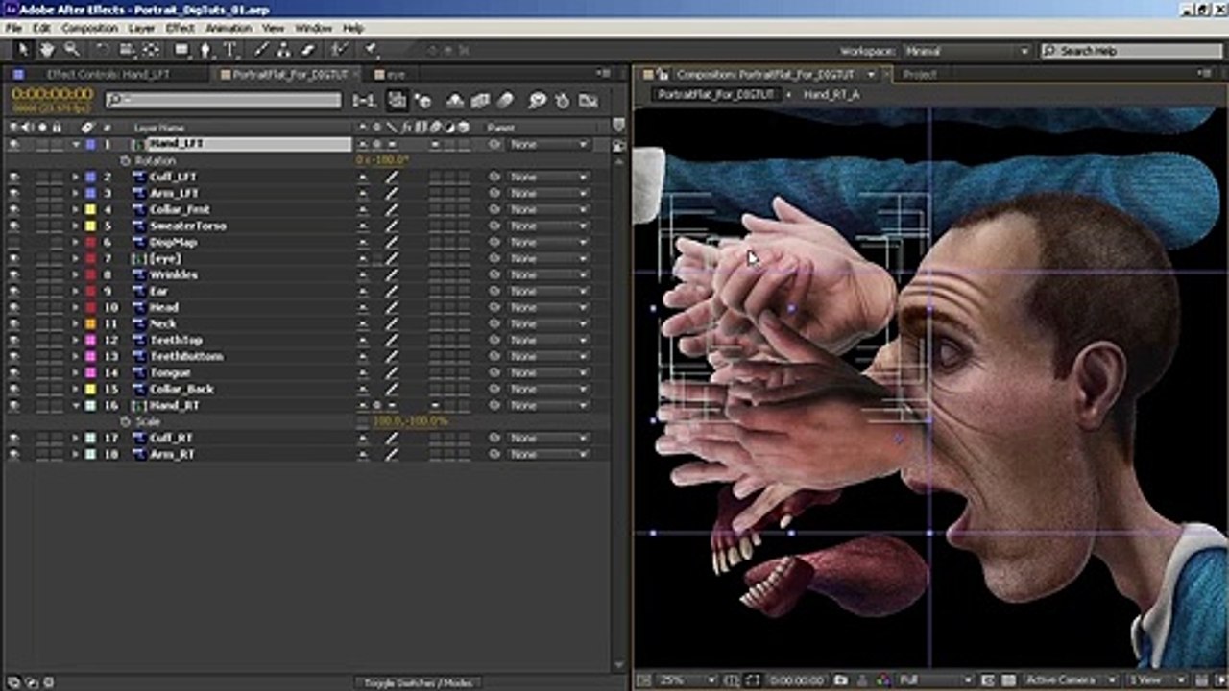This screenshot has height=691, width=1229.
Task: Hide the Neck layer
Action: [x=13, y=323]
